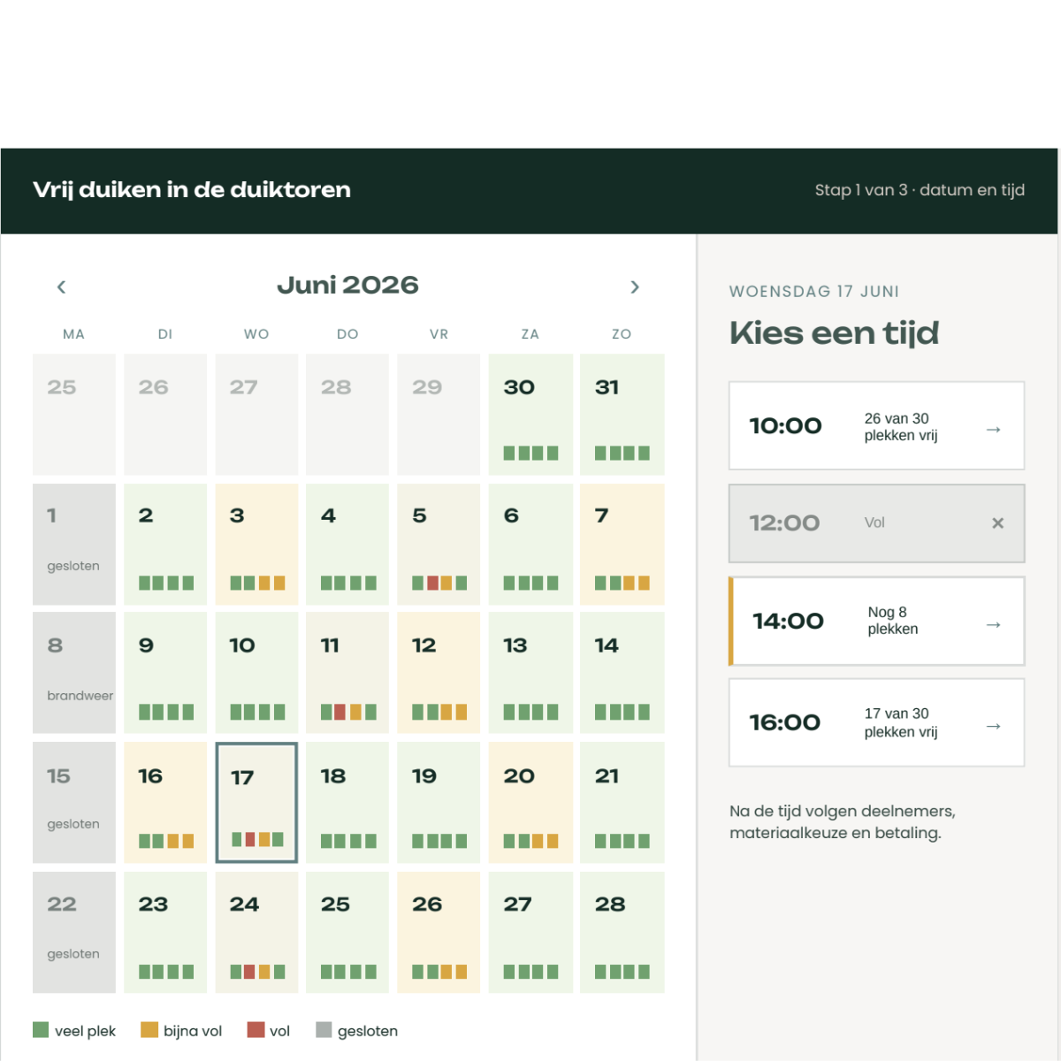This screenshot has height=1061, width=1061.
Task: Select the 14:00 time slot
Action: coord(876,621)
